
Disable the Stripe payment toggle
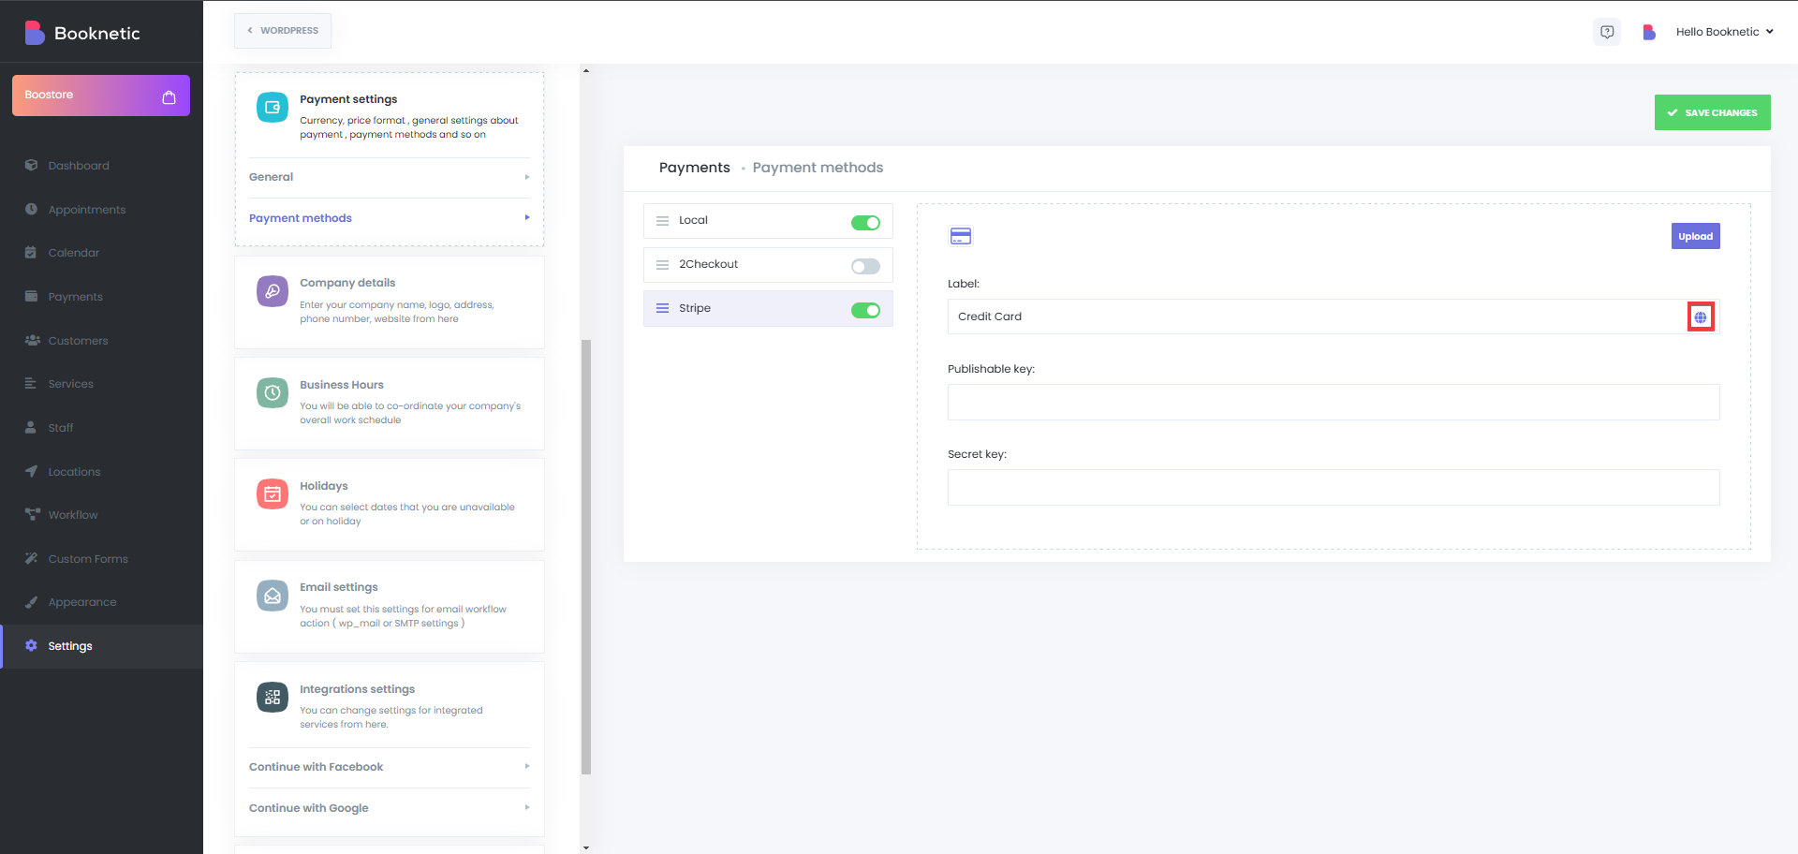click(x=865, y=310)
